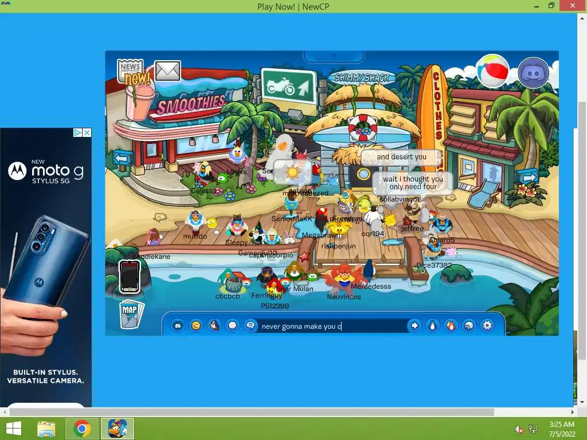Open the Windows Start button
This screenshot has height=440, width=587.
14,429
